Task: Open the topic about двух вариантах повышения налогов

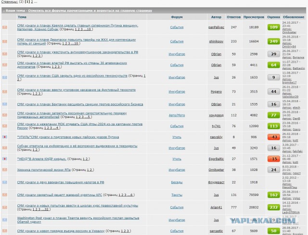Action: [61, 183]
